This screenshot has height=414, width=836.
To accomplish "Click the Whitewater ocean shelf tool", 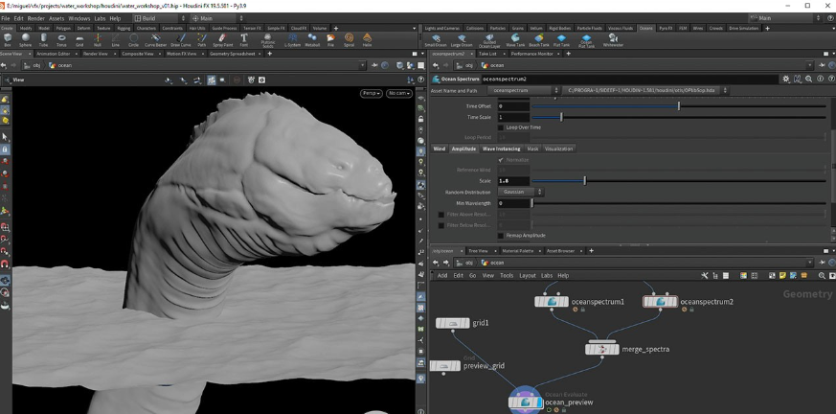I will (x=613, y=39).
